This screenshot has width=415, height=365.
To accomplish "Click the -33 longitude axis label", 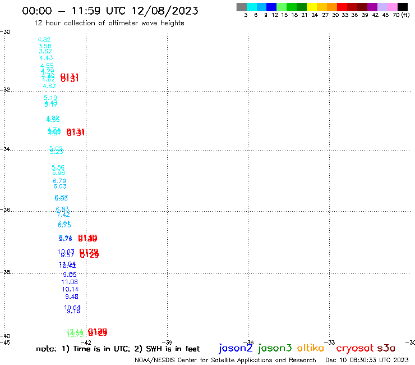I will pos(330,343).
